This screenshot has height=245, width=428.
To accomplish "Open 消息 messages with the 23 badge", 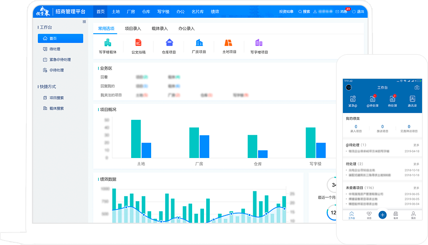I will point(341,11).
